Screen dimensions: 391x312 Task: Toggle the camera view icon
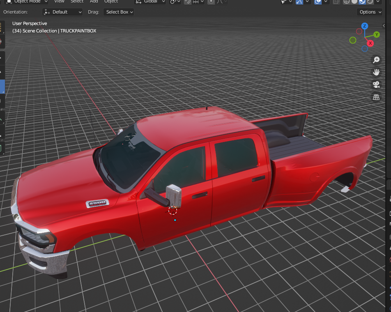point(376,85)
